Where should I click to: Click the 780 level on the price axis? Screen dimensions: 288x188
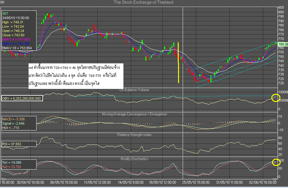[281, 30]
